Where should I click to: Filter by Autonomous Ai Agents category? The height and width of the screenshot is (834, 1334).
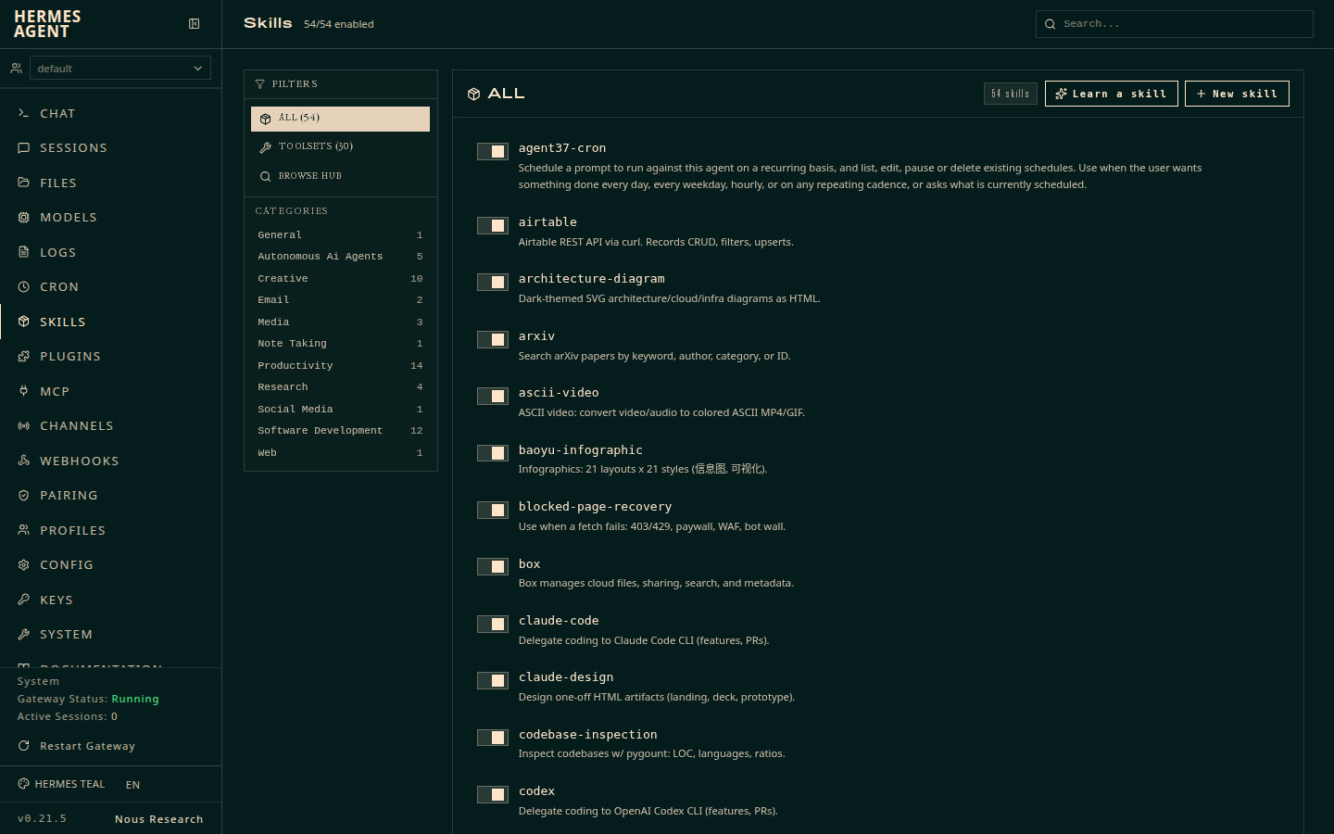[x=340, y=257]
